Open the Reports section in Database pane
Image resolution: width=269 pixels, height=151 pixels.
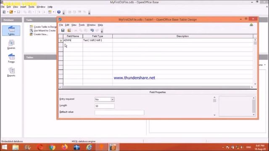(x=11, y=72)
